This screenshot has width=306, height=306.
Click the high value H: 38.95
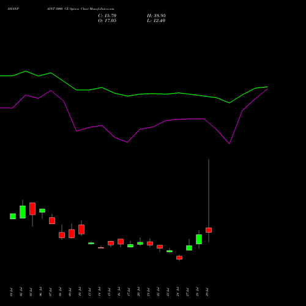click(156, 16)
